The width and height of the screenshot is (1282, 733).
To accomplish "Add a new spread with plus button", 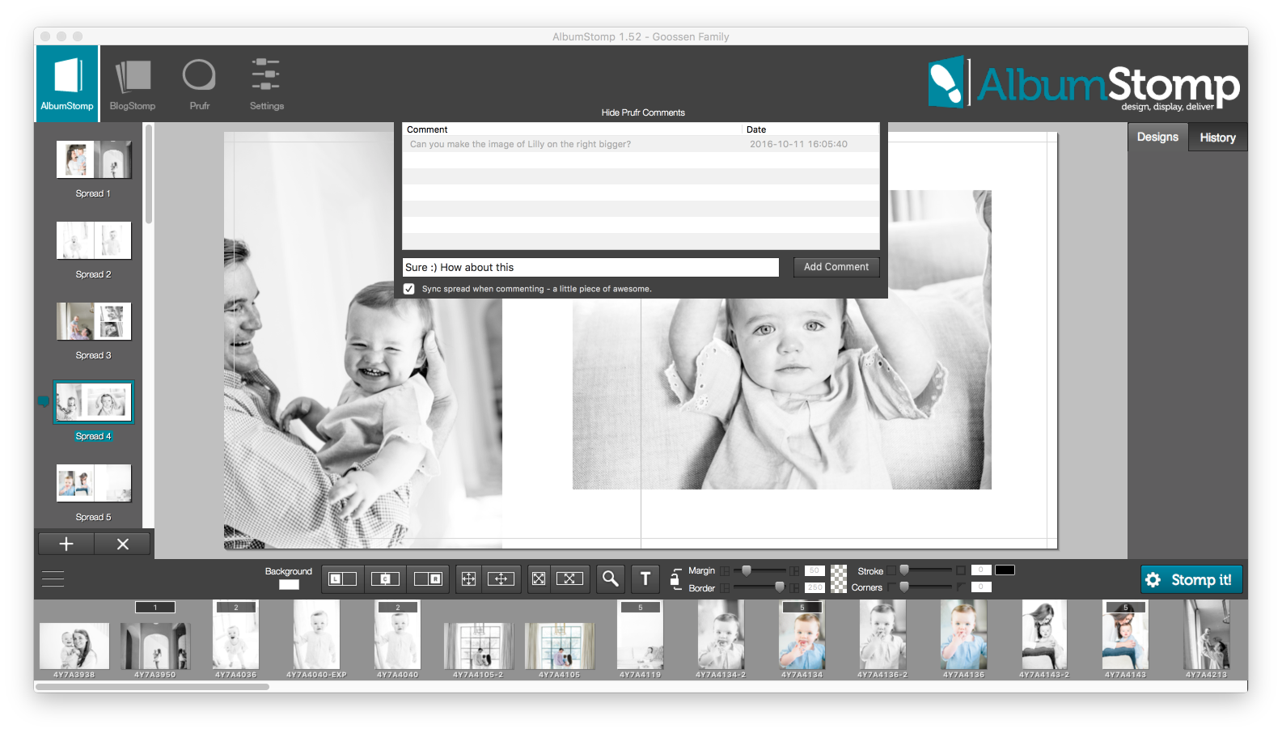I will [x=66, y=544].
